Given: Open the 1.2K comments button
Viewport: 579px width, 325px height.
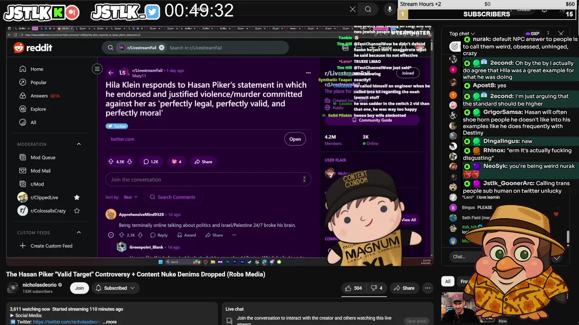Looking at the screenshot, I should [151, 162].
